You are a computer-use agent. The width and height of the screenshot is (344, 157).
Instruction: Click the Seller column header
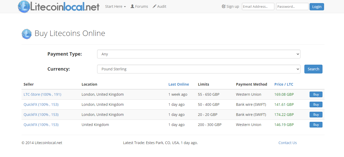point(29,84)
